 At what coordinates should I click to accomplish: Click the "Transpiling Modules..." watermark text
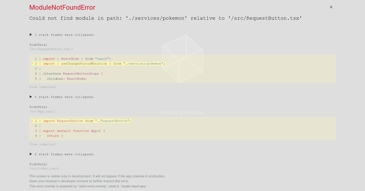click(x=182, y=112)
